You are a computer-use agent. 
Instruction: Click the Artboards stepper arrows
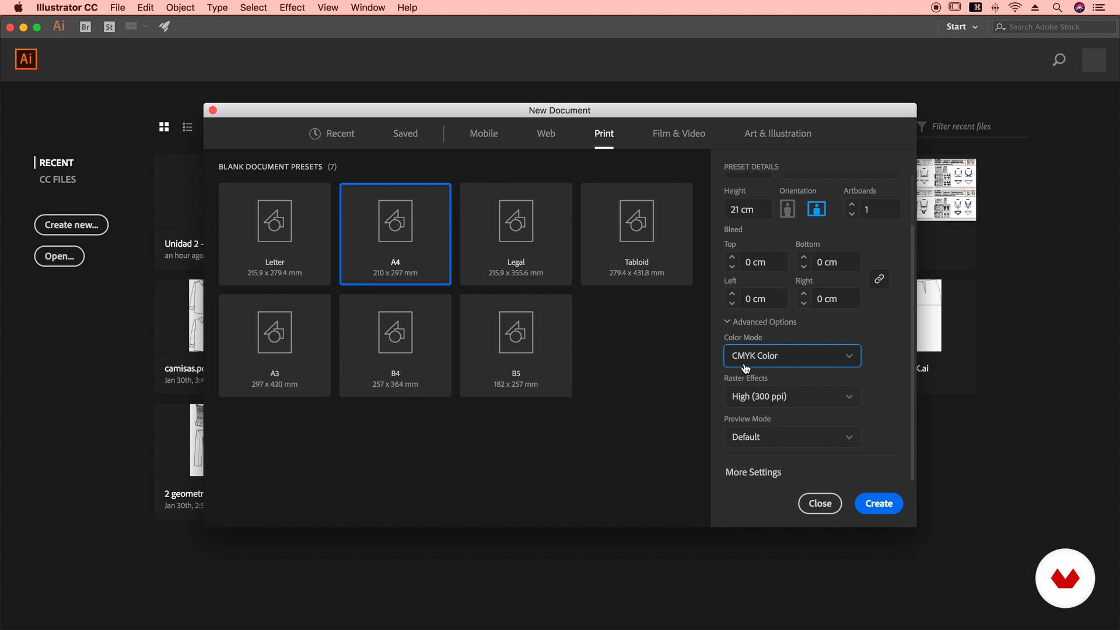coord(852,209)
